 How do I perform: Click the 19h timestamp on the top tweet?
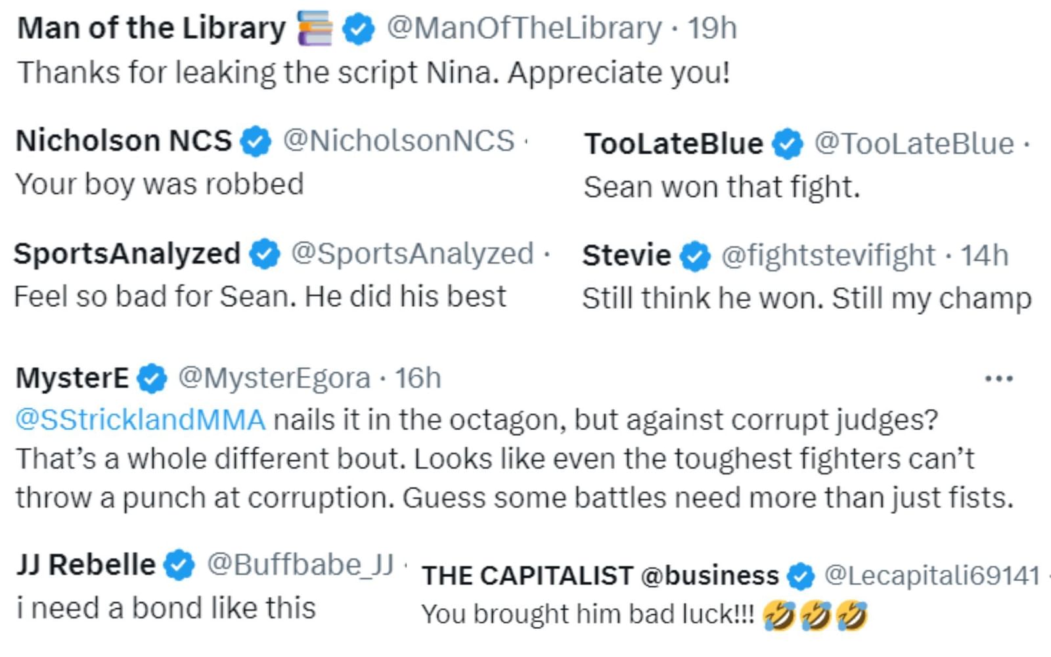711,28
